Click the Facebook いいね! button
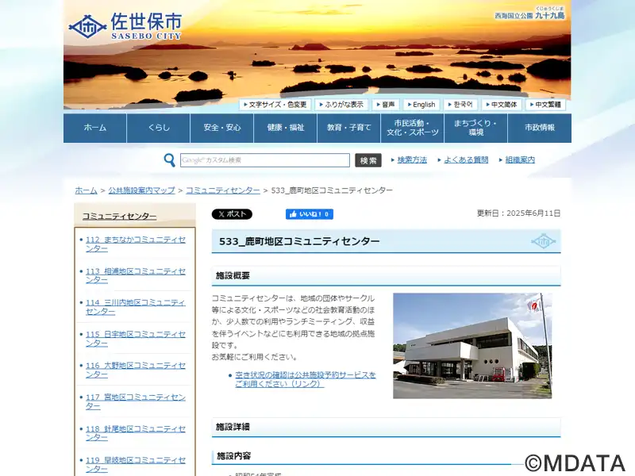Viewport: 635px width, 476px height. [310, 214]
